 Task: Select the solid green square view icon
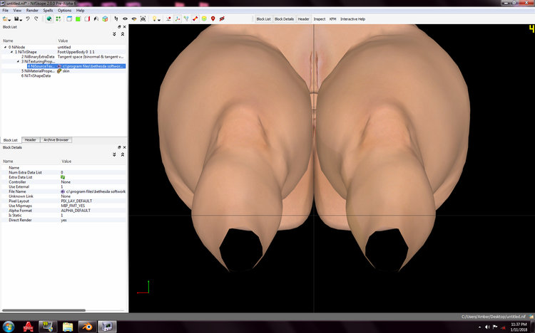78,19
